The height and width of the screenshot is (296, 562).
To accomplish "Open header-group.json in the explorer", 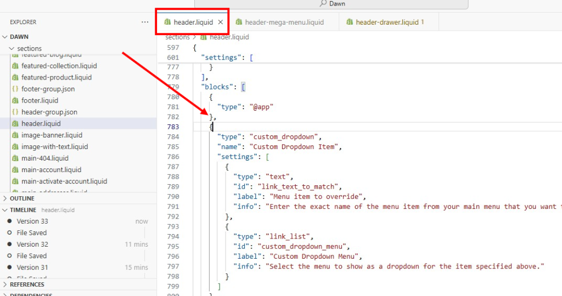I will [49, 112].
